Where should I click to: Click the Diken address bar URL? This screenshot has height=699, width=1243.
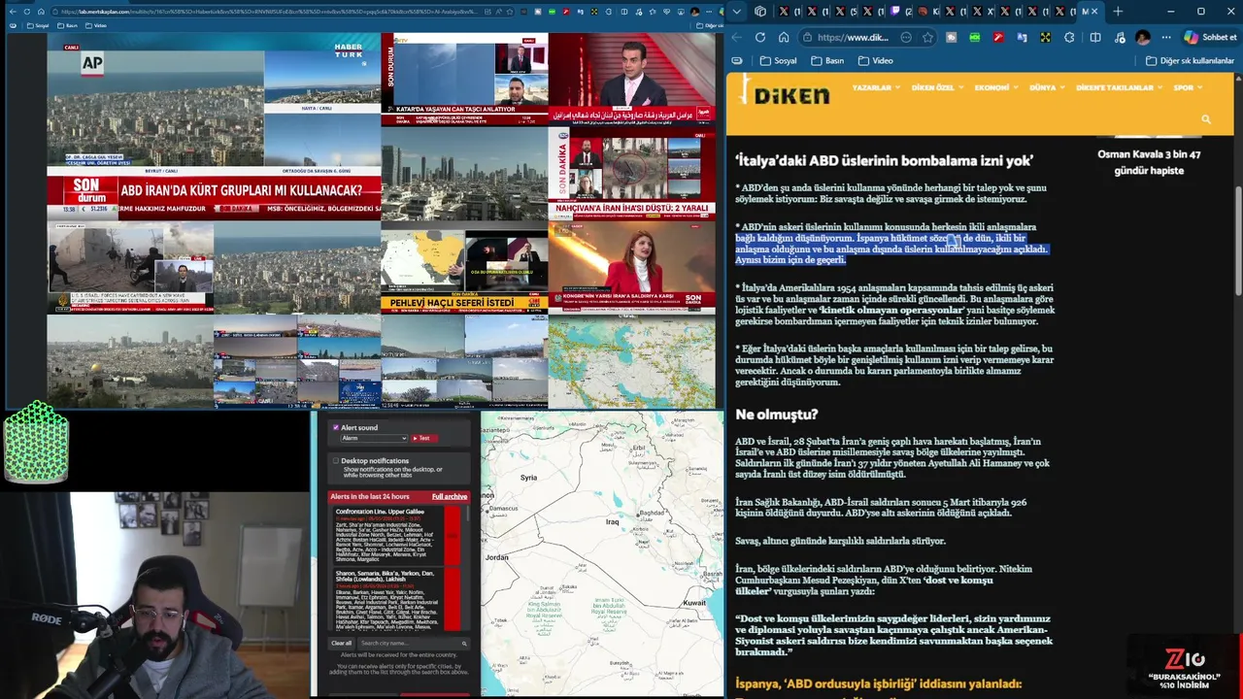(x=853, y=37)
